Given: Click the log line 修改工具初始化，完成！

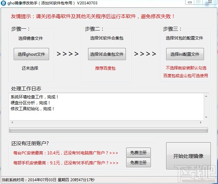Looking at the screenshot, I should (x=32, y=109).
